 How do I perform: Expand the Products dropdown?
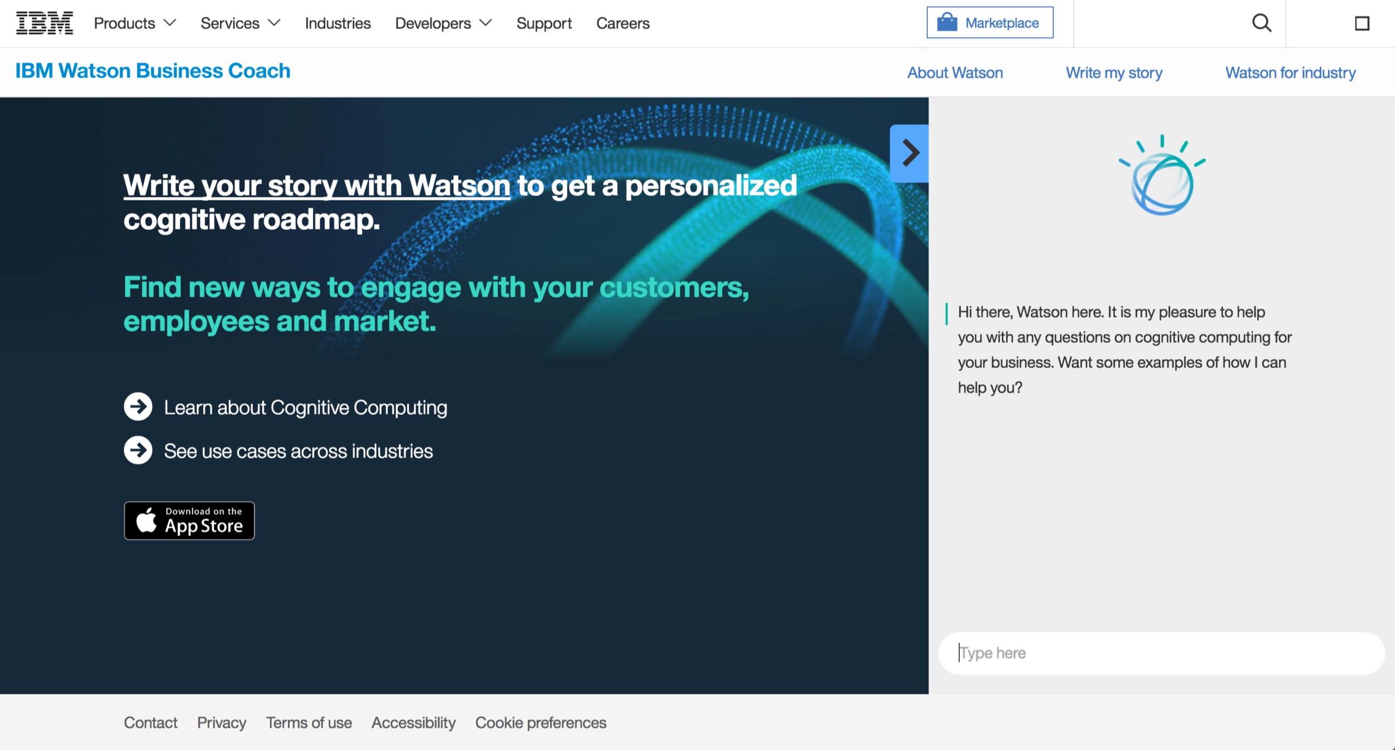(135, 23)
